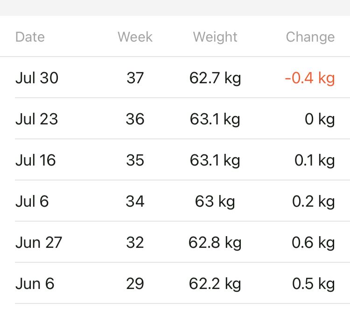This screenshot has width=350, height=310.
Task: Tap the 63 kg weight value
Action: (x=215, y=202)
